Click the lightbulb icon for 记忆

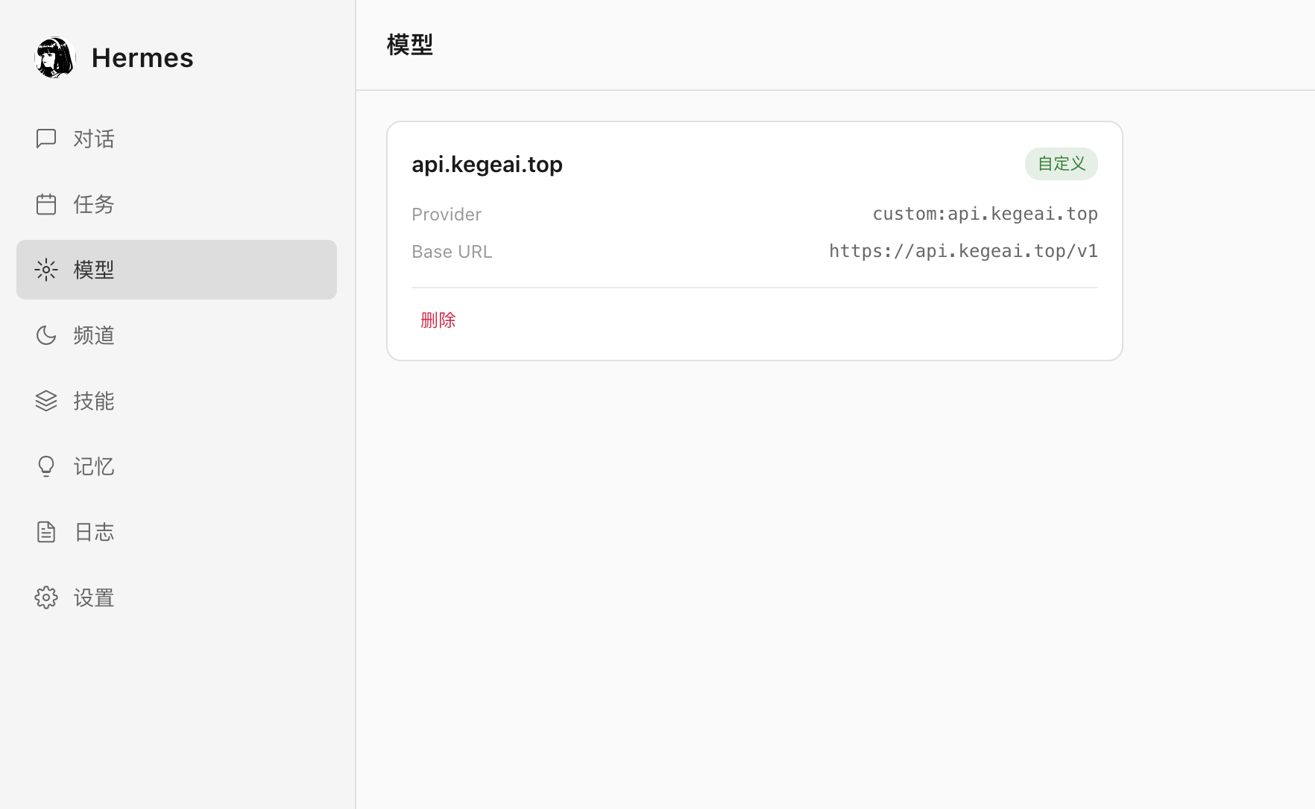46,466
